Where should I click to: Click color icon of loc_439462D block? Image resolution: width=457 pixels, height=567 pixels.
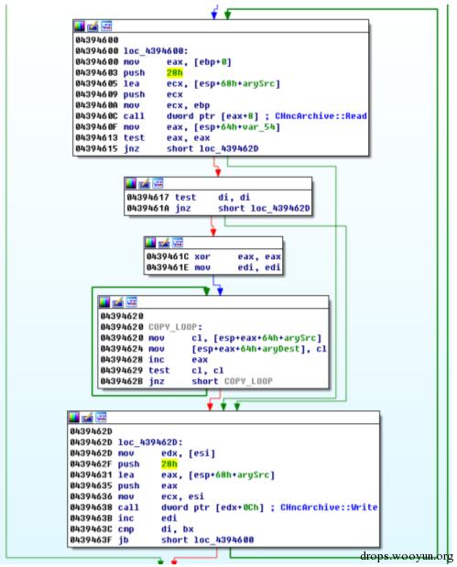74,418
